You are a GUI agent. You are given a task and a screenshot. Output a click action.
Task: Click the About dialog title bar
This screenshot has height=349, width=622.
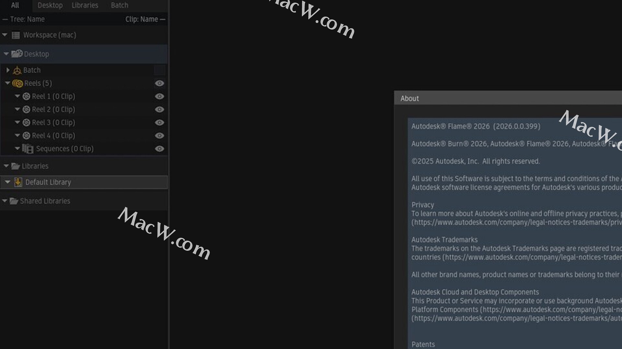click(x=508, y=98)
